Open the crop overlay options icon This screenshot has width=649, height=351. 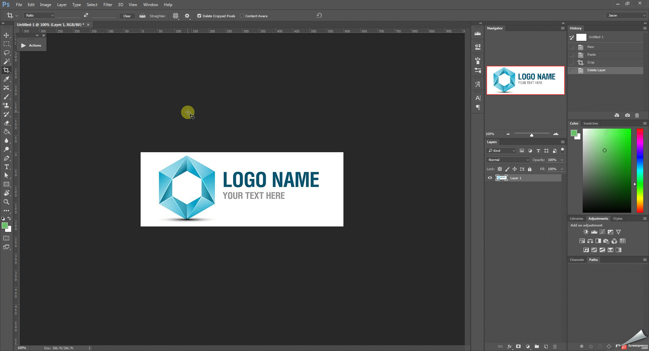175,16
